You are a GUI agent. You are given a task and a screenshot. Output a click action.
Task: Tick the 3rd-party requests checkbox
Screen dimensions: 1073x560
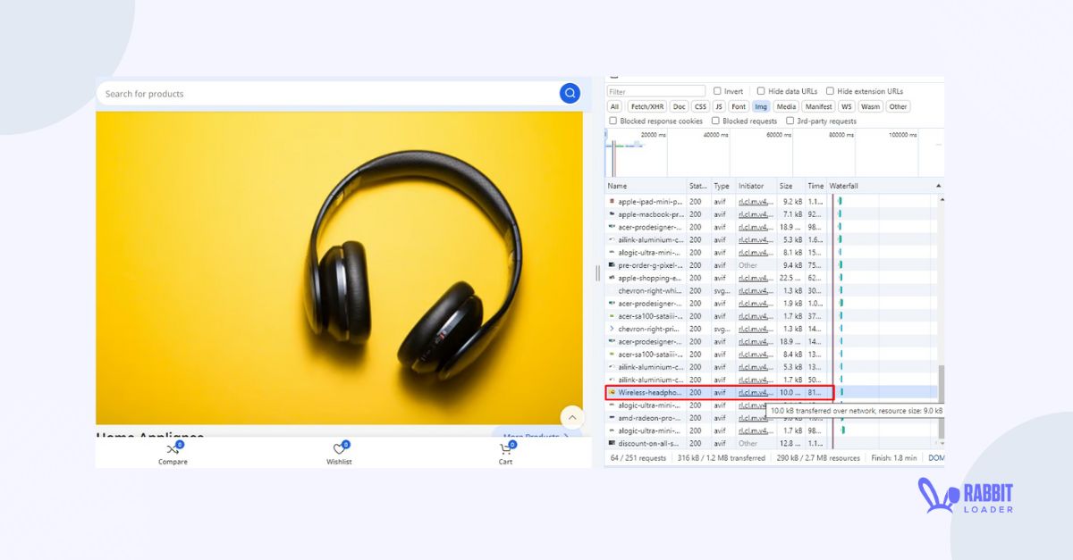tap(790, 121)
